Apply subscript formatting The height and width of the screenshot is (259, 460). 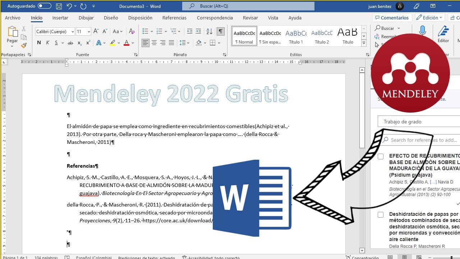click(x=79, y=43)
